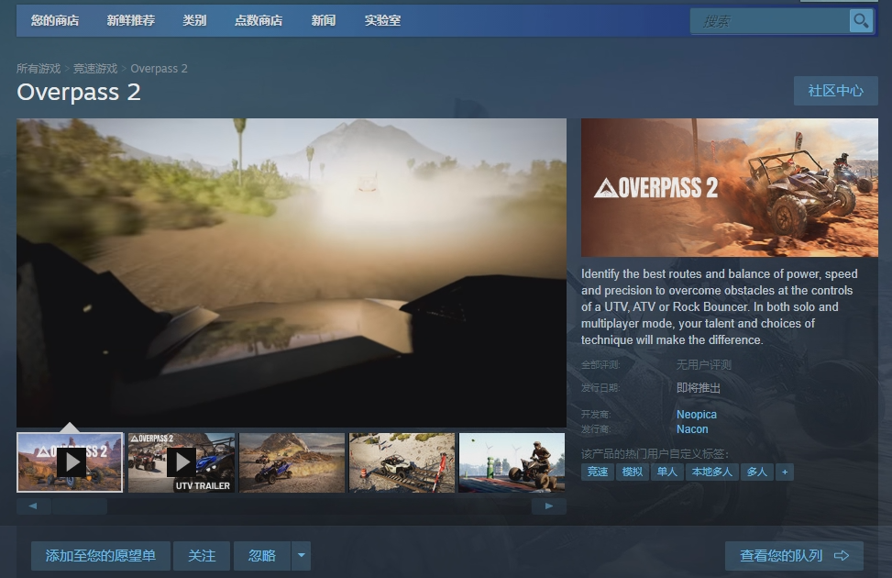Click the main trailer video player
Screen dimensions: 892x578
point(292,272)
